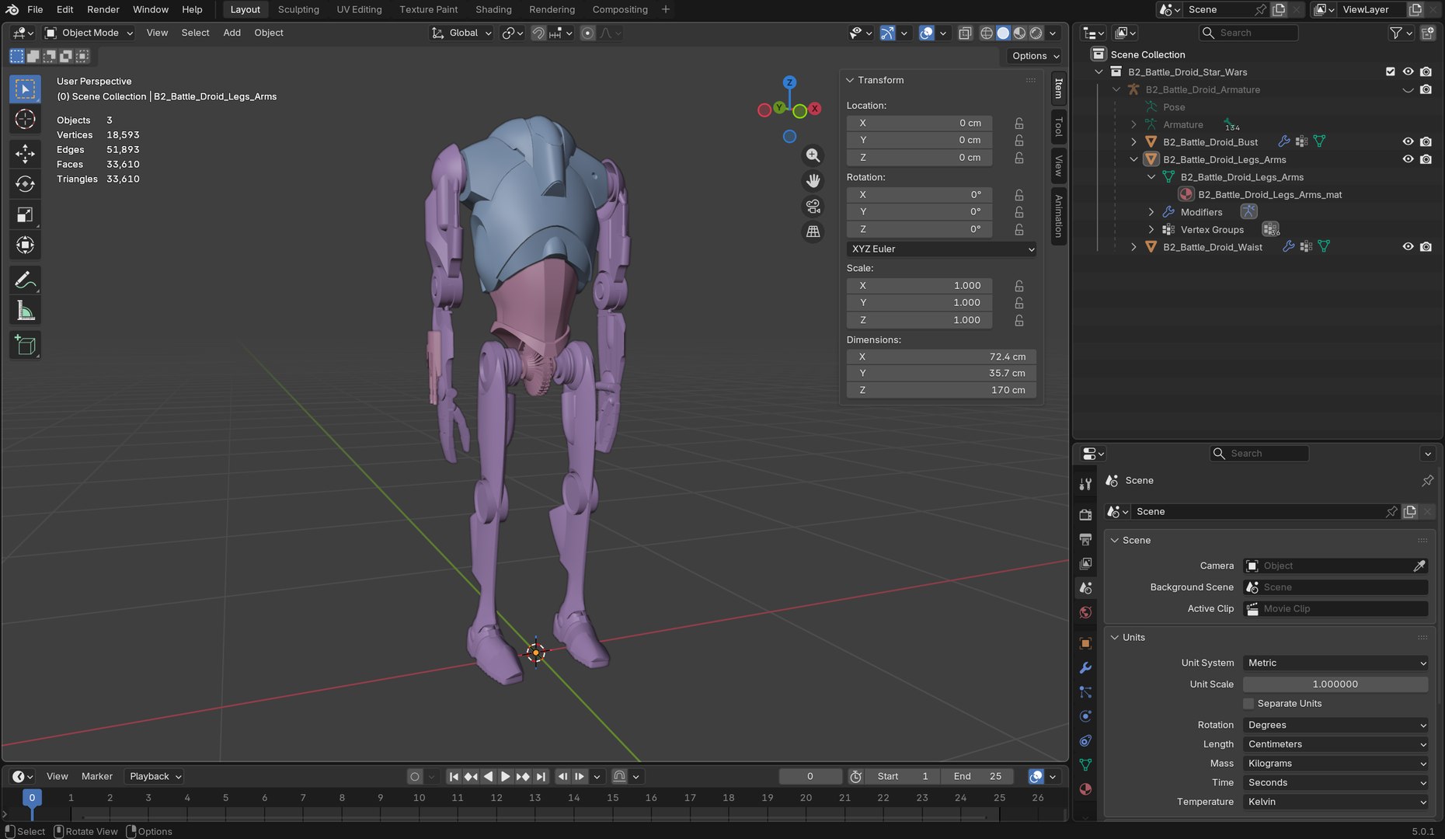Open the Render properties tab
Screen dimensions: 1445x839
coord(1085,514)
